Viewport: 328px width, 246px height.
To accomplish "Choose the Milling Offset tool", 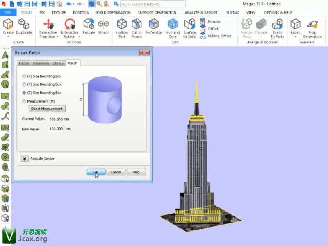I will (216, 36).
